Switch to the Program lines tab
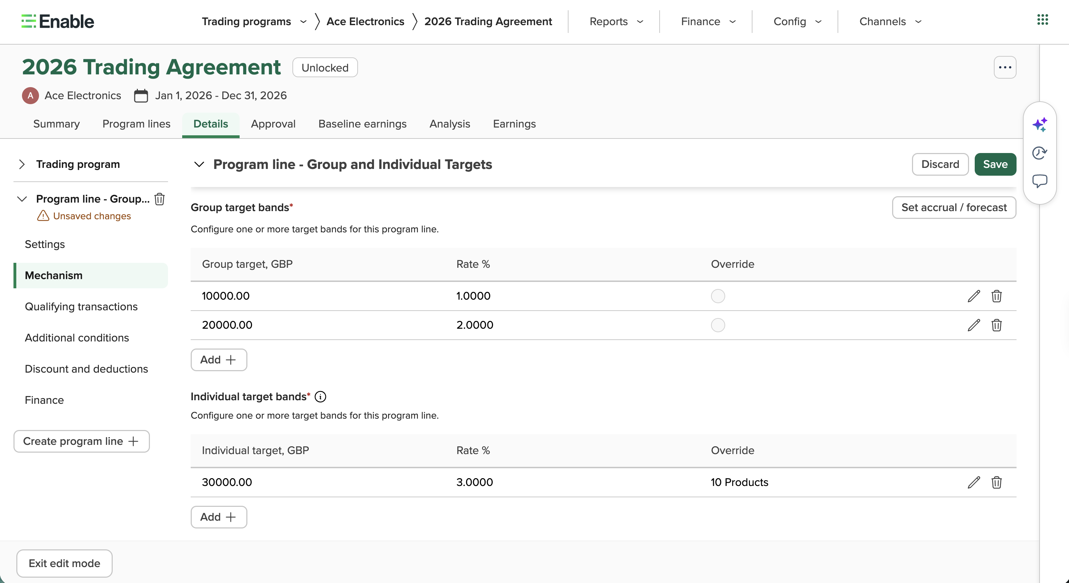This screenshot has width=1069, height=583. [x=136, y=124]
